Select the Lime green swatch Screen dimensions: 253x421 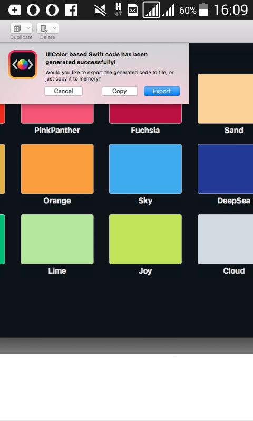57,239
